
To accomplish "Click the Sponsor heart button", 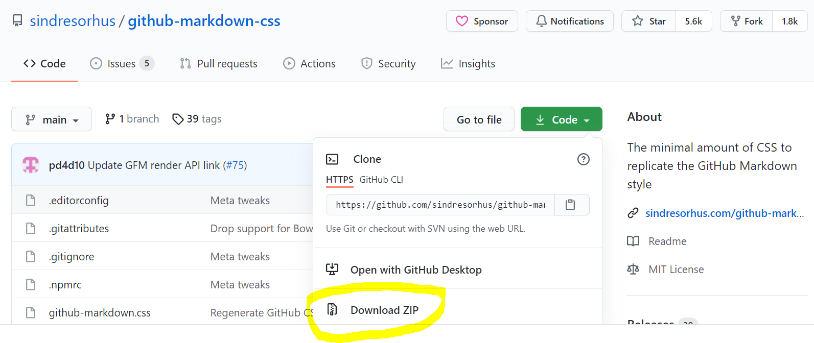I will (482, 21).
